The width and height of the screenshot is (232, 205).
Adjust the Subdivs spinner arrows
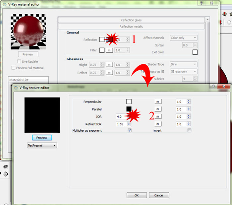pos(195,79)
